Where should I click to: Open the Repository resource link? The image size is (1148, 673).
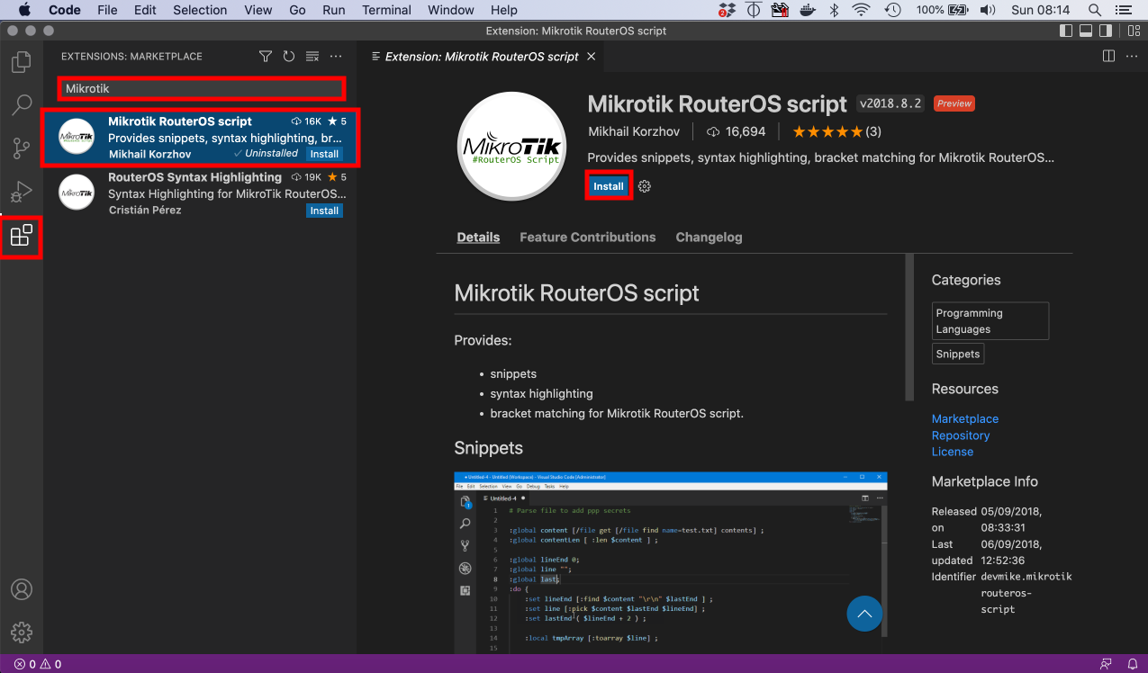(960, 435)
